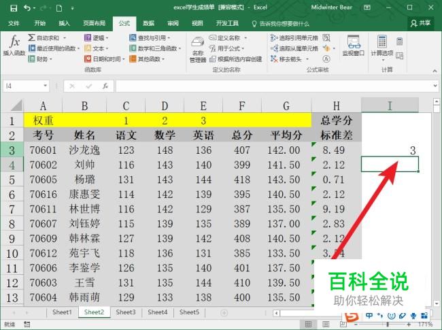Open the Name Manager icon
442x330 pixels.
pos(198,42)
